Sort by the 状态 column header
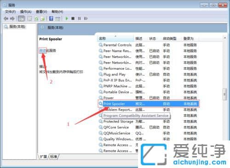This screenshot has height=168, width=230. click(x=153, y=39)
